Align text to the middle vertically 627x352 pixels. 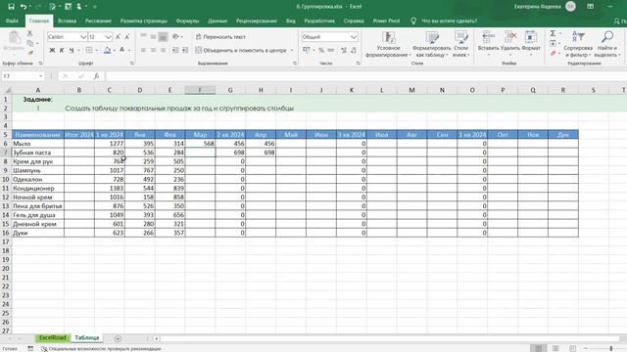[153, 37]
